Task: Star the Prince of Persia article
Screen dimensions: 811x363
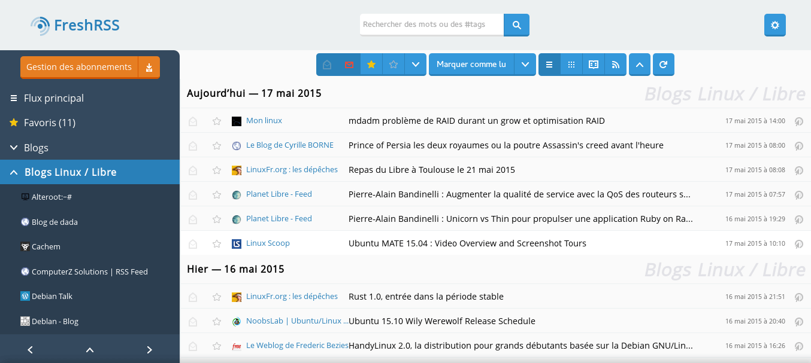Action: click(217, 146)
